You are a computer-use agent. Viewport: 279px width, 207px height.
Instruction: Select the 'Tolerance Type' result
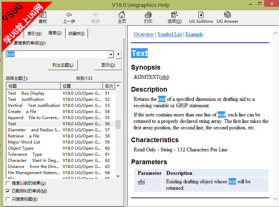coord(61,154)
